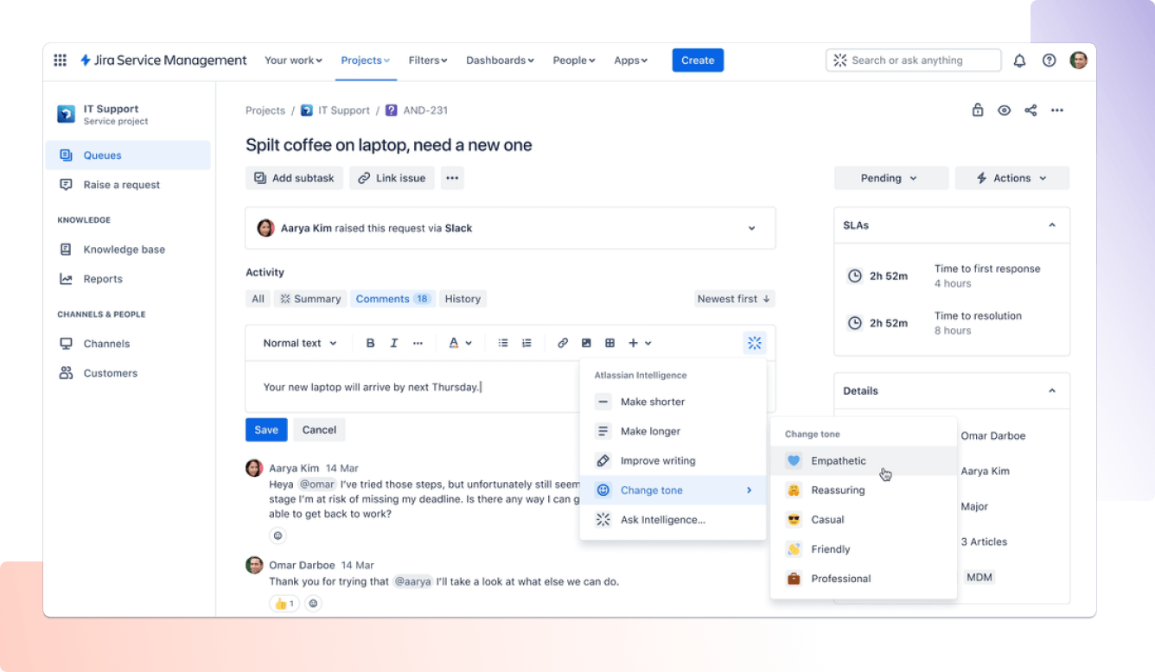Open the Pending status dropdown
This screenshot has height=672, width=1155.
point(890,178)
